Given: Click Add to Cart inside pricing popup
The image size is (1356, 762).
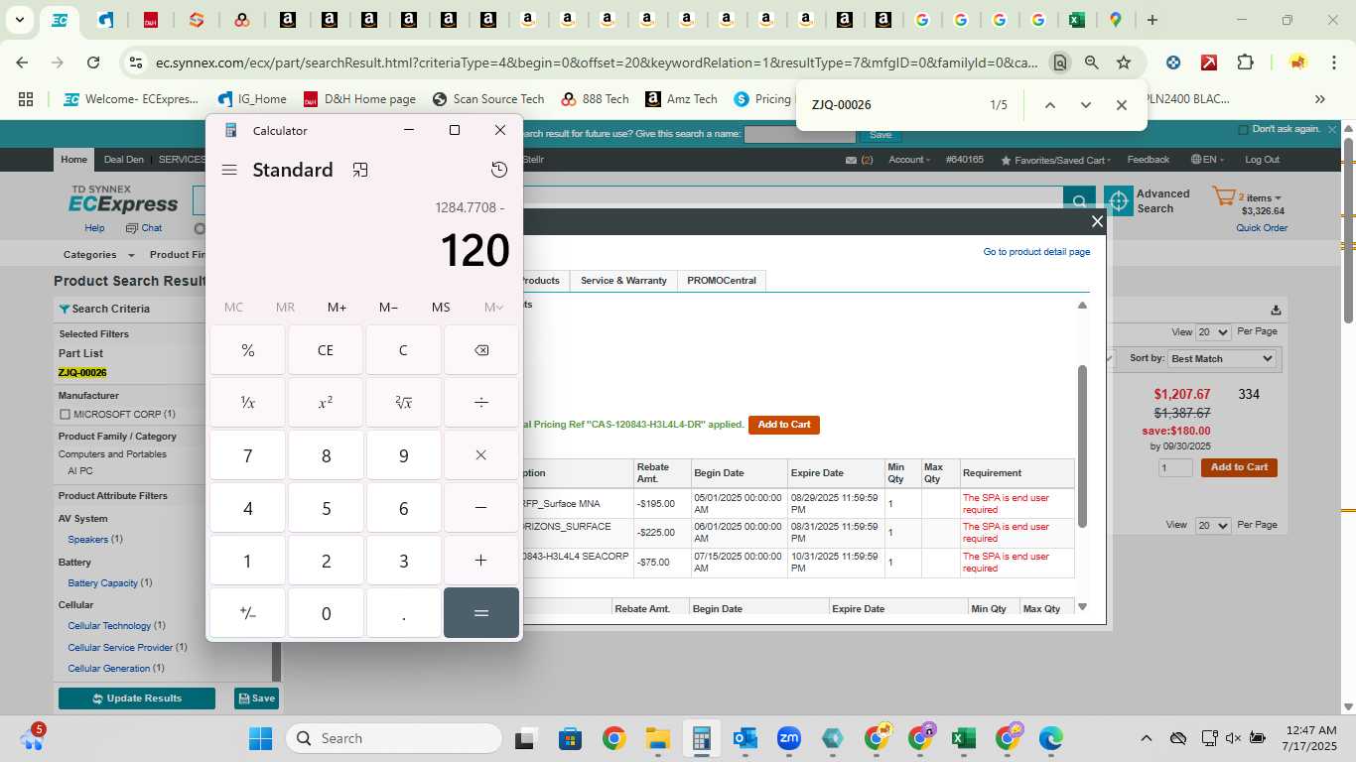Looking at the screenshot, I should click(x=784, y=425).
